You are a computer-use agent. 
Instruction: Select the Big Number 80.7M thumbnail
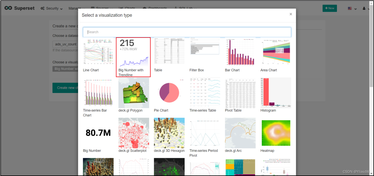click(98, 133)
